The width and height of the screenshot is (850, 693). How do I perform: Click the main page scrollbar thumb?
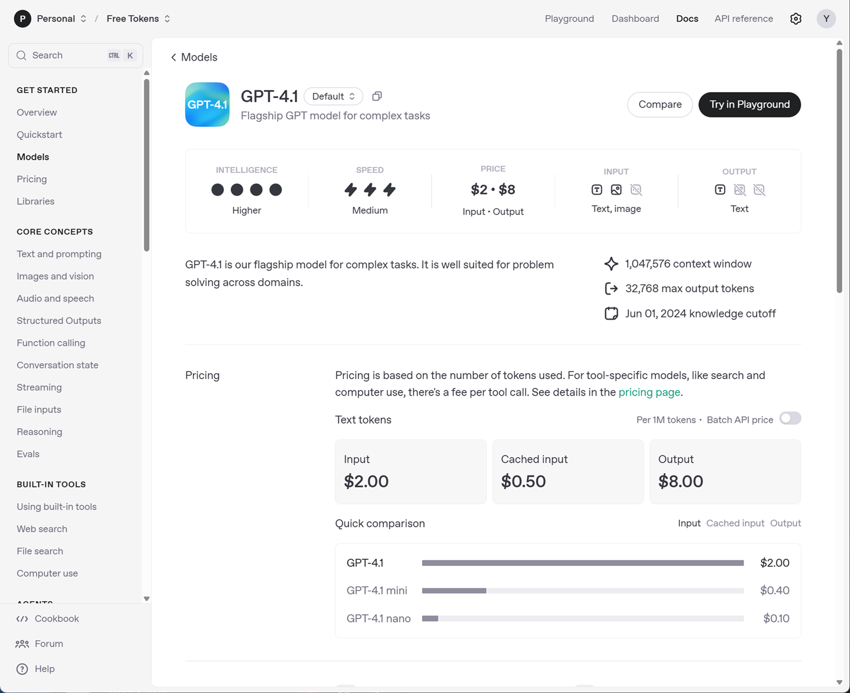pyautogui.click(x=839, y=170)
